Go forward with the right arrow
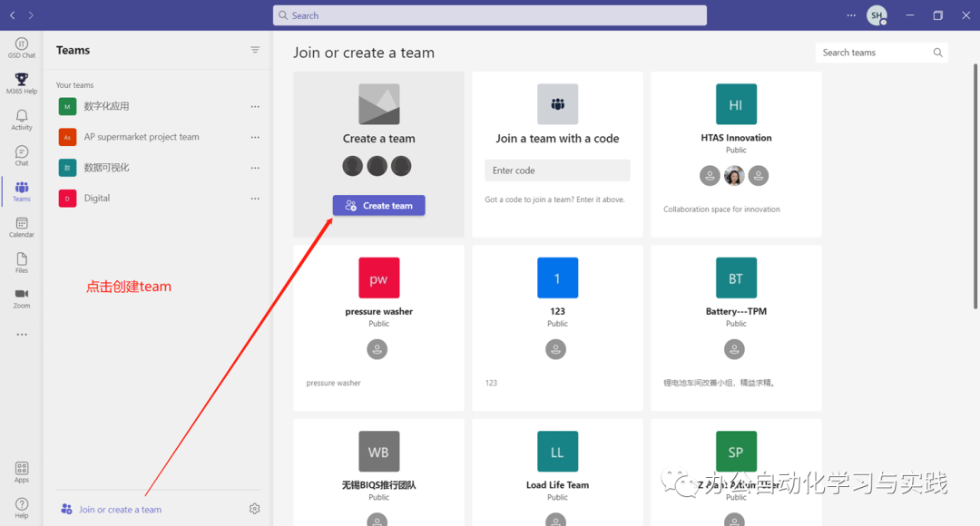The image size is (980, 526). 31,15
